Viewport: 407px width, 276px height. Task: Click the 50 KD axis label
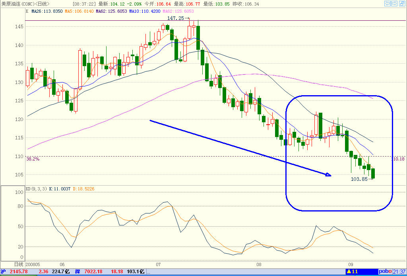[x=21, y=227]
